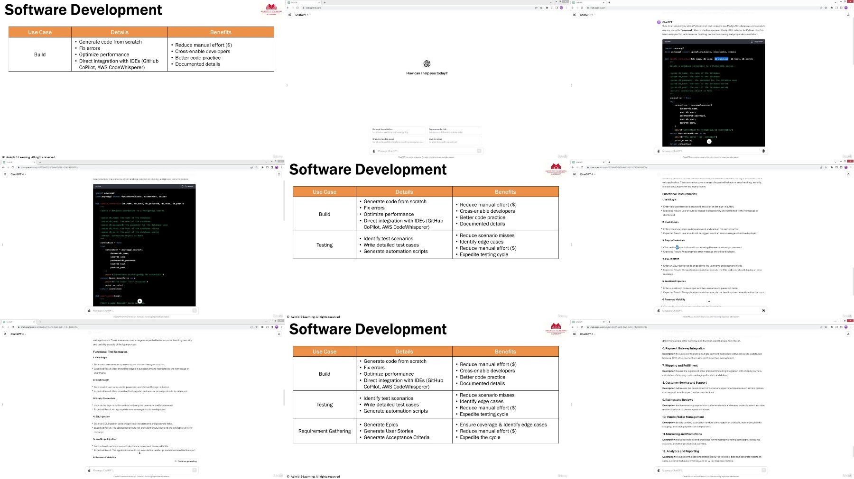Image resolution: width=854 pixels, height=479 pixels.
Task: Jump to bottom arrow over highlighted db_password code
Action: pyautogui.click(x=709, y=141)
